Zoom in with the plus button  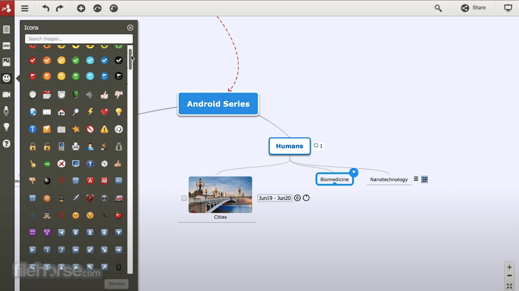click(x=509, y=267)
